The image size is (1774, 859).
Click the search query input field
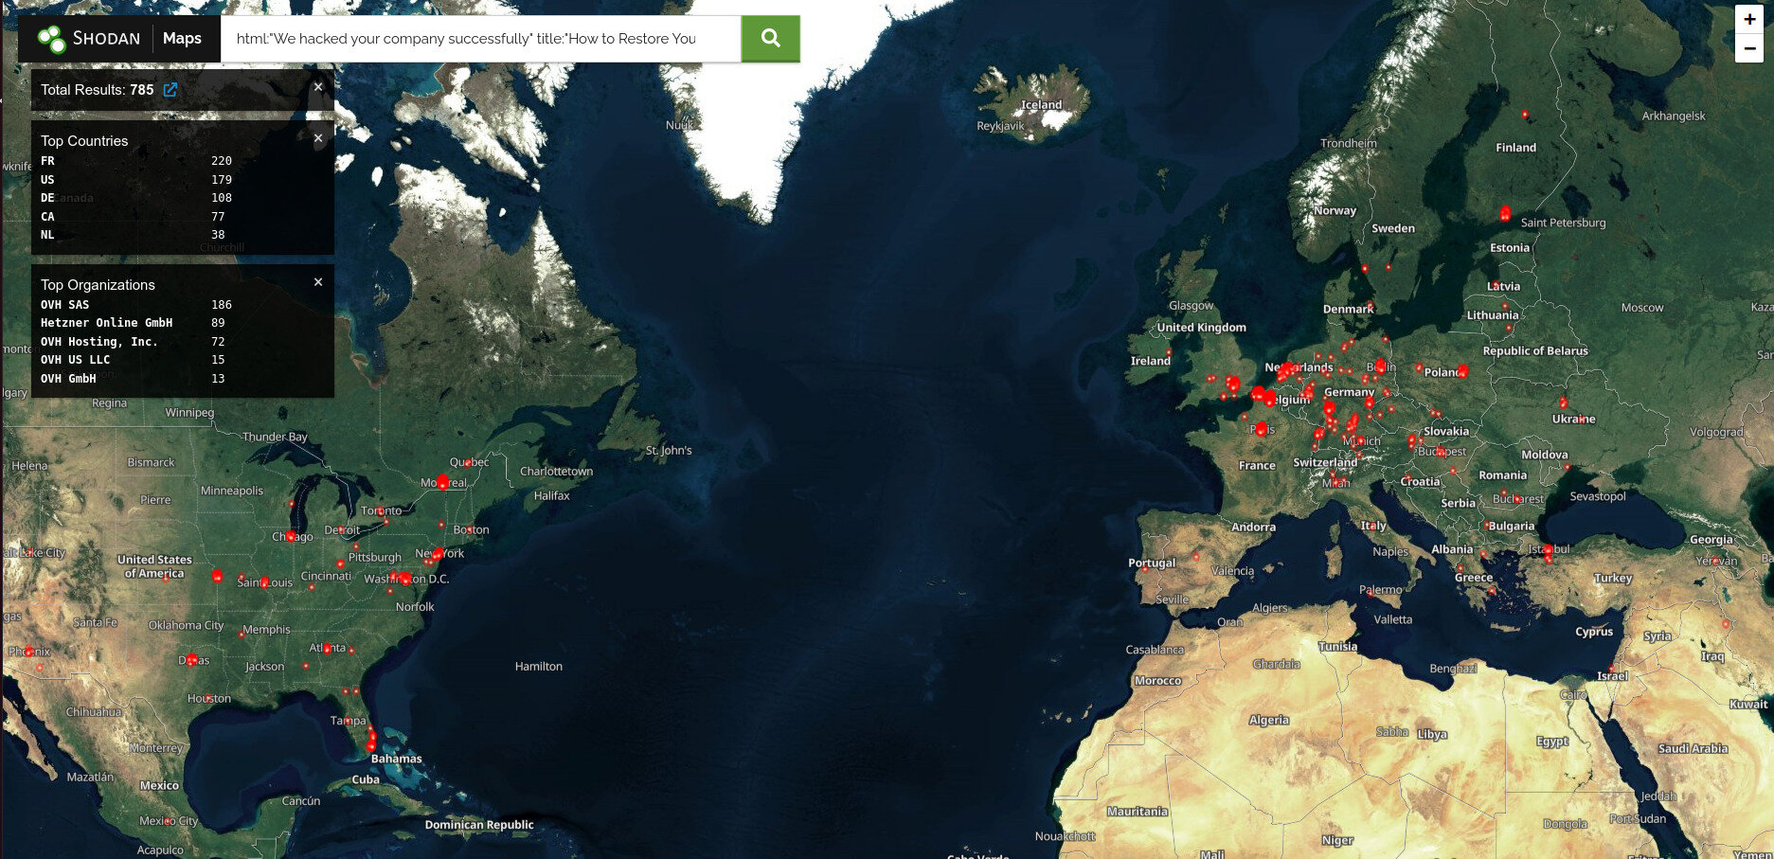(480, 39)
